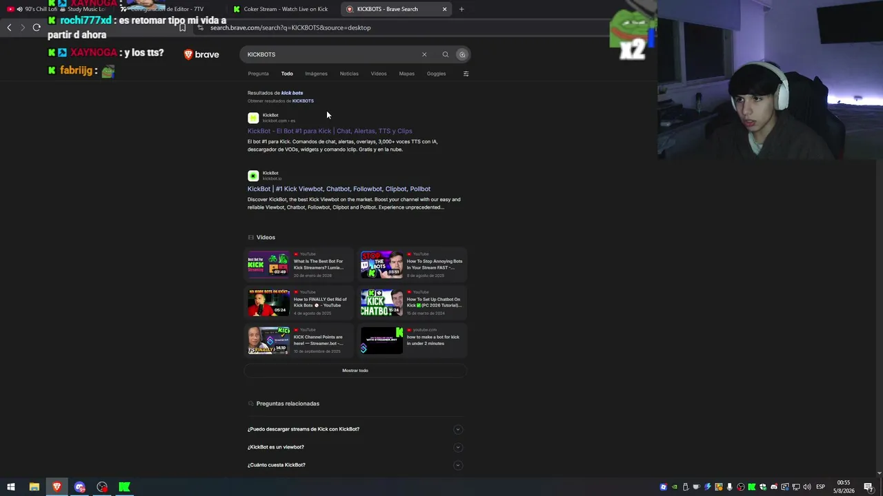Click the KICK CHATBOT video thumbnail
The image size is (883, 496).
click(381, 302)
